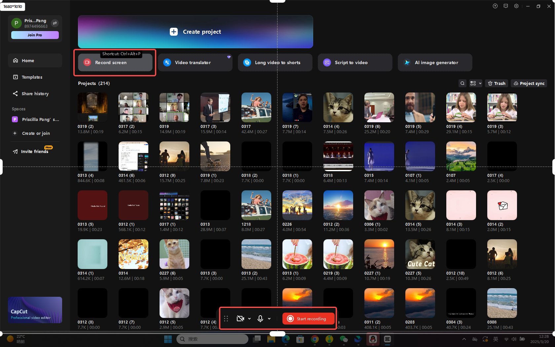Open the mountain landscape project thumbnail 0107

pyautogui.click(x=461, y=156)
